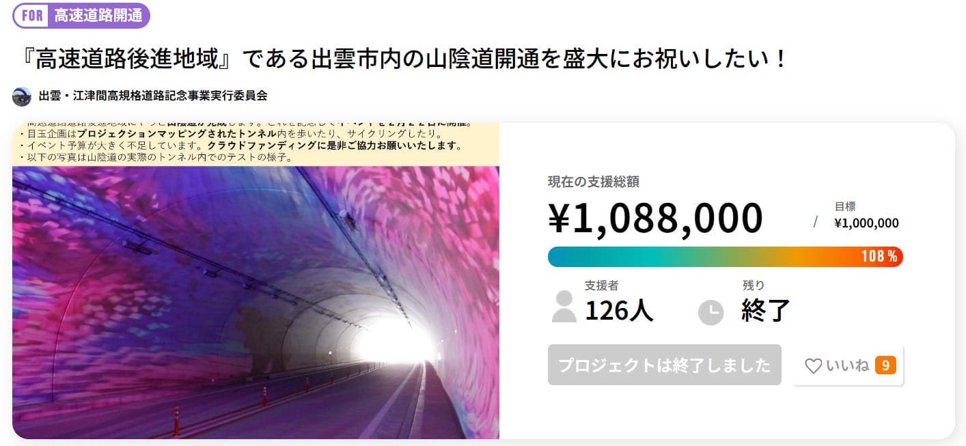The width and height of the screenshot is (966, 446).
Task: Click the heart icon to like
Action: (x=813, y=366)
